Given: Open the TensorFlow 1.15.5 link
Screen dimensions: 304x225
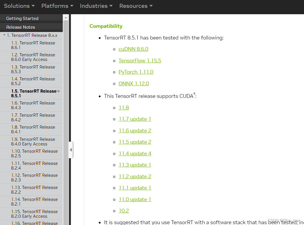Looking at the screenshot, I should pos(140,60).
